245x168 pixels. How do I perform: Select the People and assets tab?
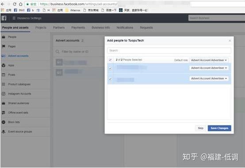[x=15, y=27]
